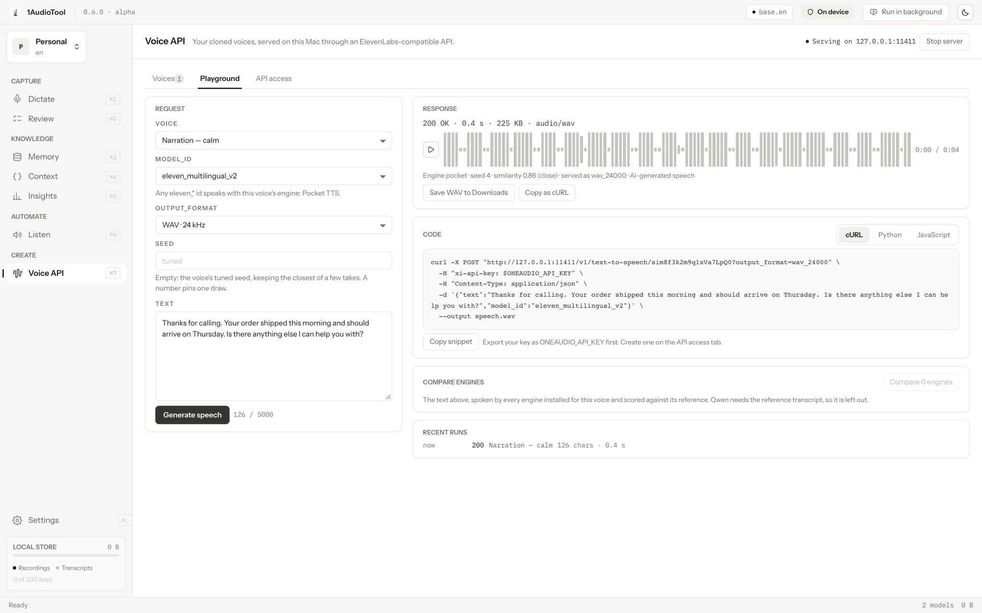
Task: Open the model_id dropdown eleven_multilingual_v2
Action: click(x=273, y=176)
